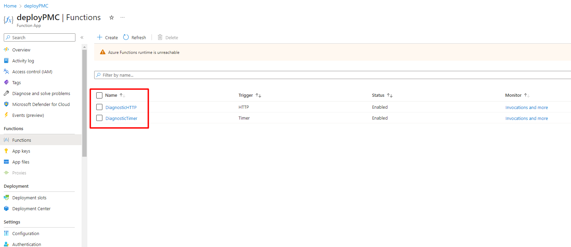
Task: Click the Function App fx logo icon
Action: (x=9, y=20)
